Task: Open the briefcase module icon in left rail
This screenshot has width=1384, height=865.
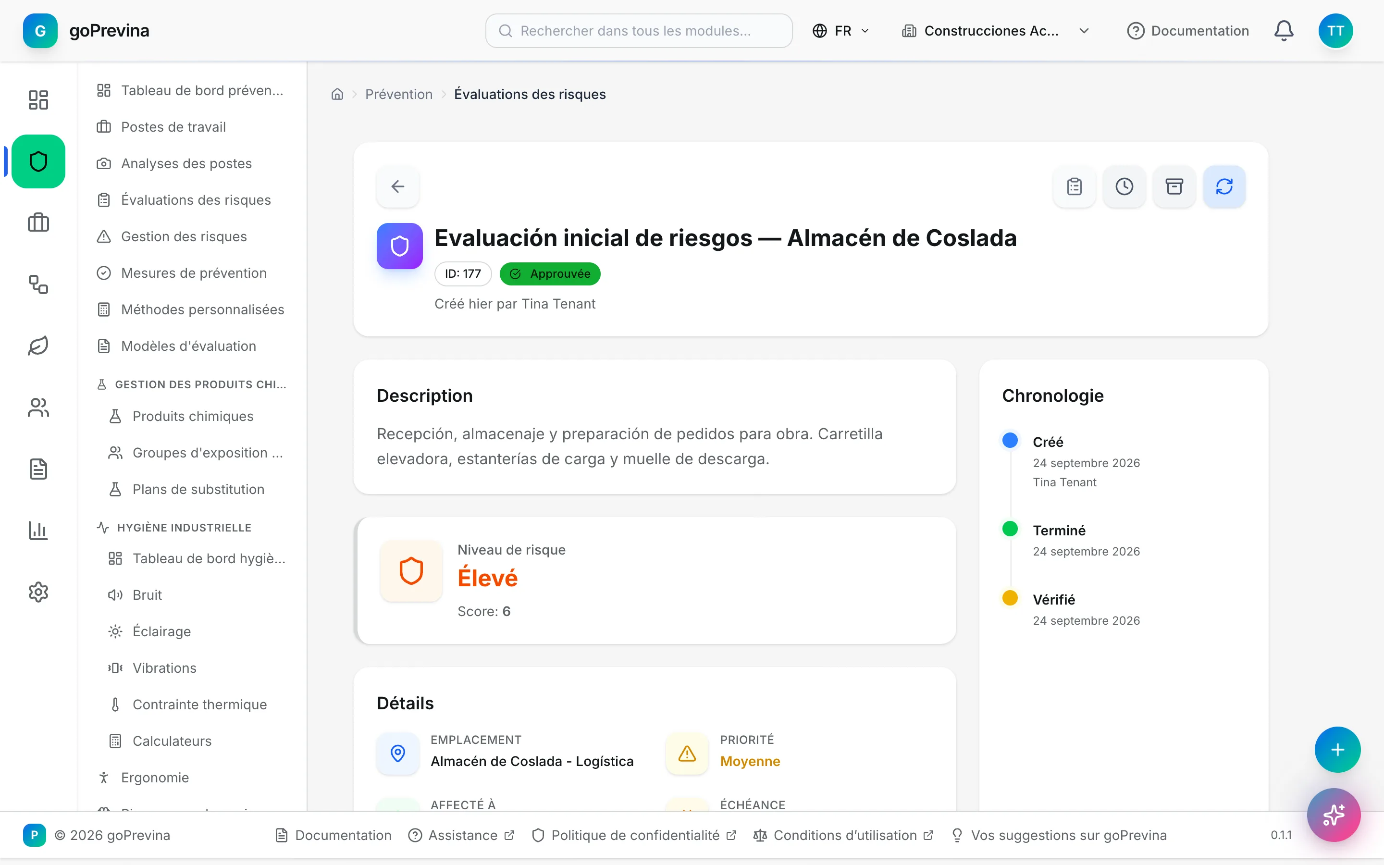Action: pos(38,222)
